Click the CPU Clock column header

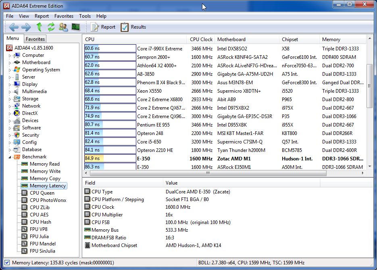[x=201, y=39]
